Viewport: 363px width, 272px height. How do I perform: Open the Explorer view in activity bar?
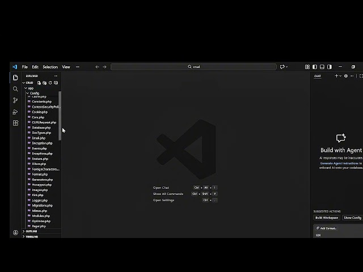click(x=15, y=78)
